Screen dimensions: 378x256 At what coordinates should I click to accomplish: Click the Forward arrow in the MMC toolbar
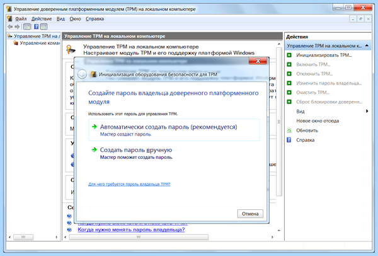[x=17, y=26]
